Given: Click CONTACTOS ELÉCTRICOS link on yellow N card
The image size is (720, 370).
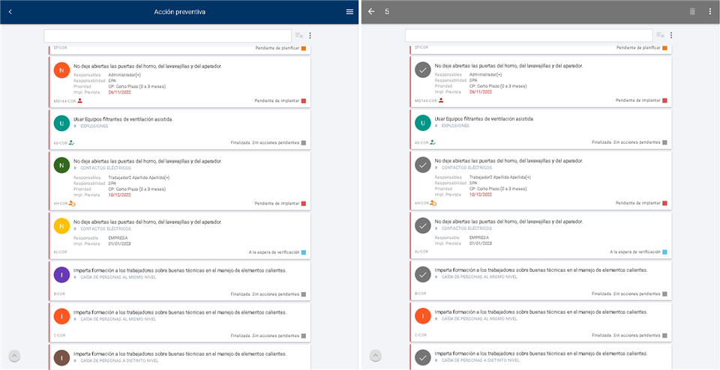Looking at the screenshot, I should tap(105, 229).
